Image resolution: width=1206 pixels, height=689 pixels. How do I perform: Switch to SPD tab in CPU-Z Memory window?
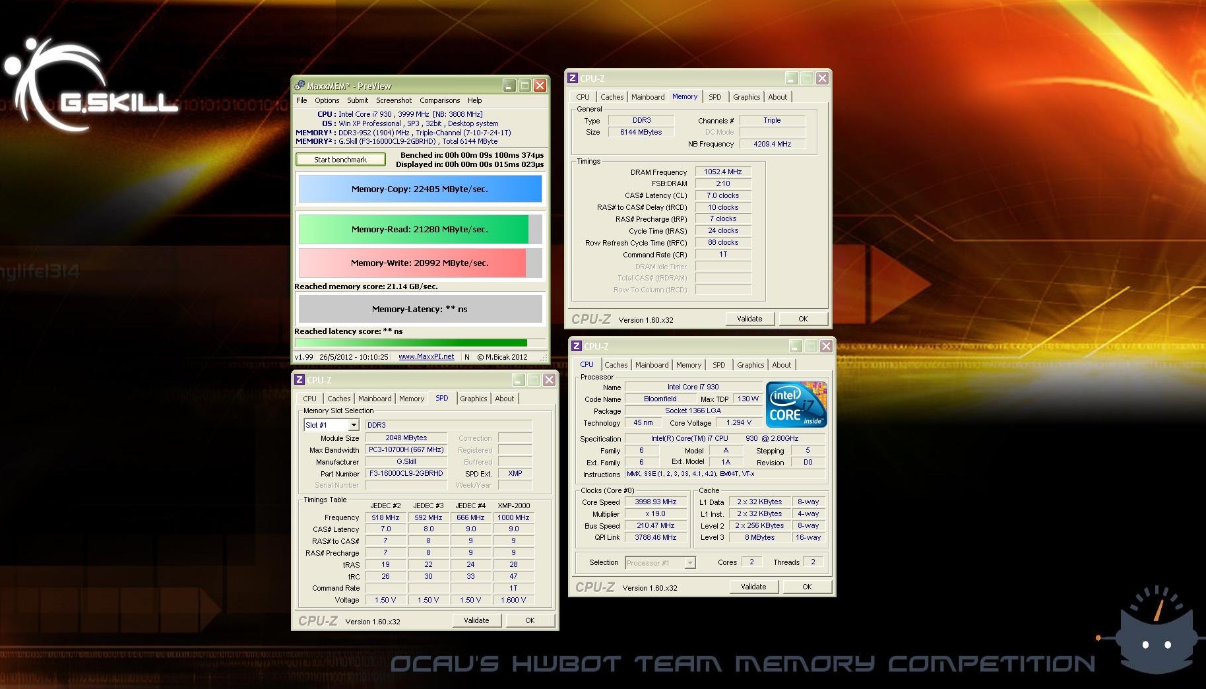tap(714, 97)
